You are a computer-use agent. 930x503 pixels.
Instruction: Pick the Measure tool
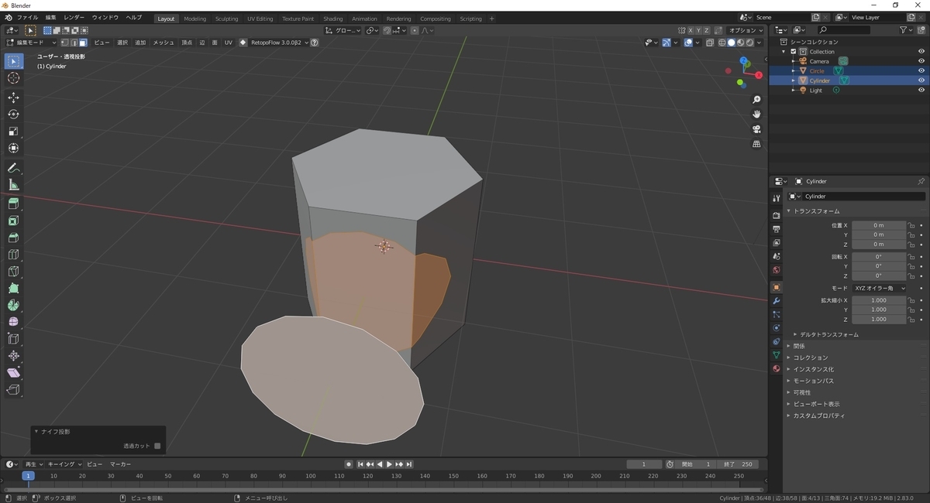pyautogui.click(x=13, y=185)
